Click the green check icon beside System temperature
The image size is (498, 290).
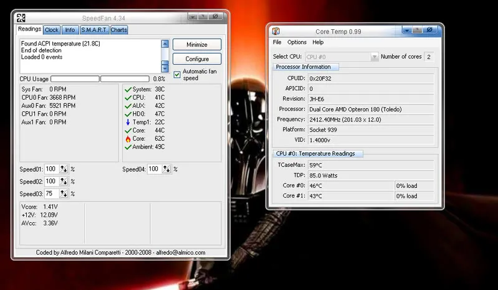pyautogui.click(x=128, y=90)
